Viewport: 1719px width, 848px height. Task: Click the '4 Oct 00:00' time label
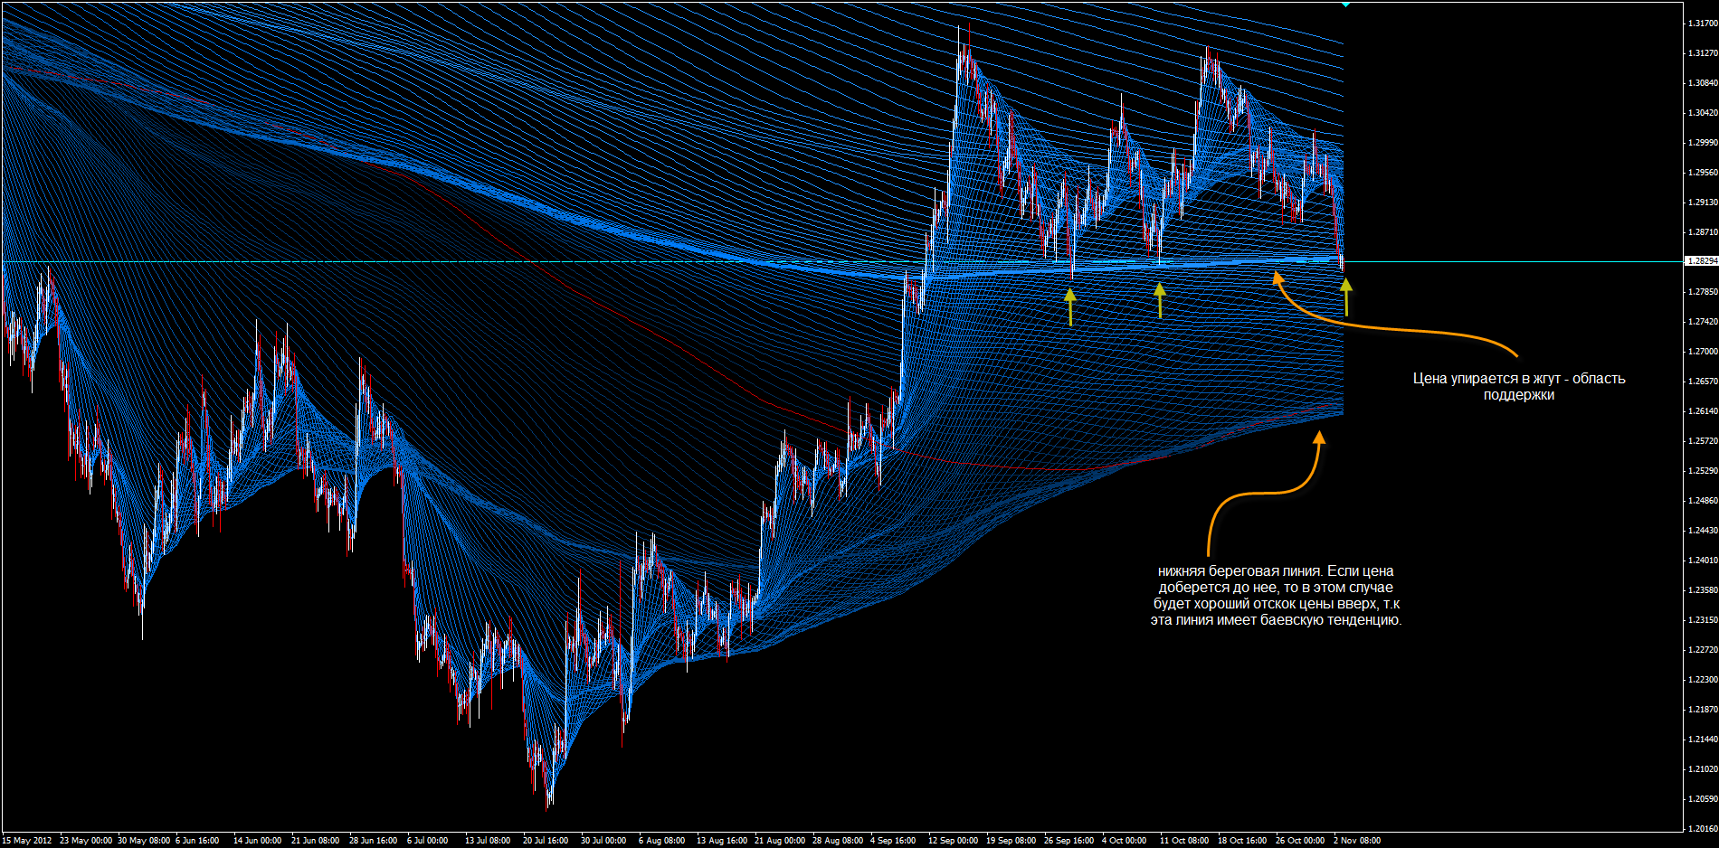pos(1125,841)
